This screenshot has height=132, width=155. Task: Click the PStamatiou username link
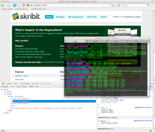pos(129,17)
